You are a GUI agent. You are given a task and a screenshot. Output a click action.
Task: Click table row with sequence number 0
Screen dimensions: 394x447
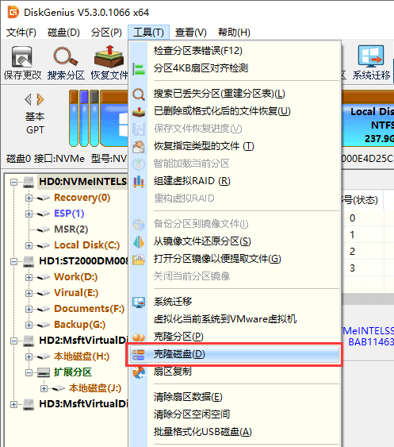click(368, 218)
